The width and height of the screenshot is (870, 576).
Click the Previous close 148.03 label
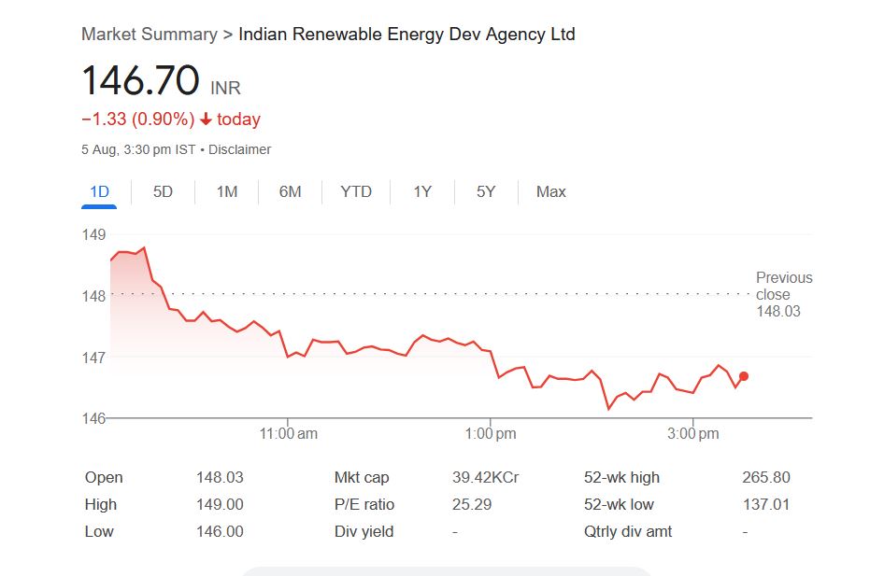click(783, 294)
